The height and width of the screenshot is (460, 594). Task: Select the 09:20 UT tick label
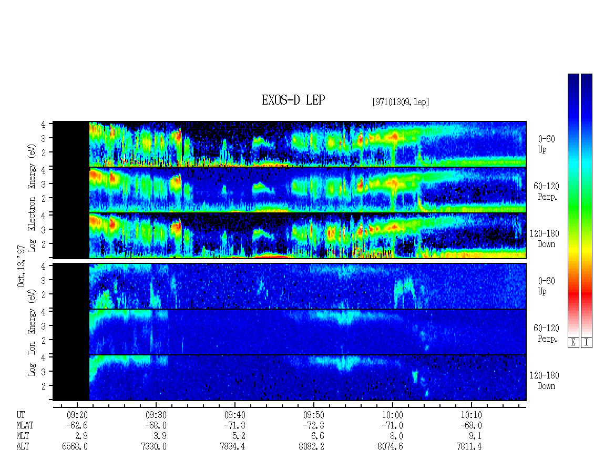[x=77, y=415]
